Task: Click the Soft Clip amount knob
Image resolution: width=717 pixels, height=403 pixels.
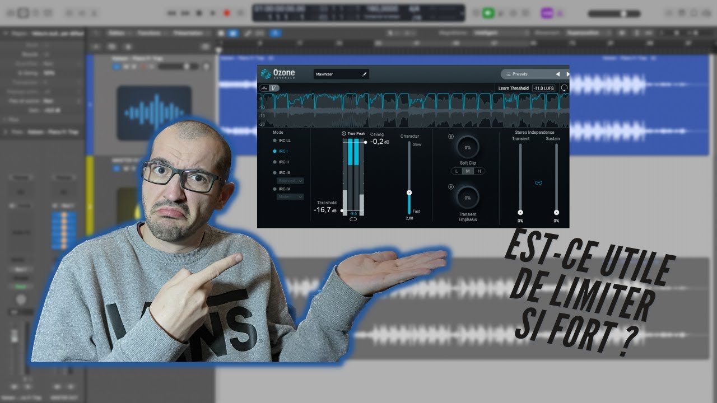Action: [x=468, y=147]
